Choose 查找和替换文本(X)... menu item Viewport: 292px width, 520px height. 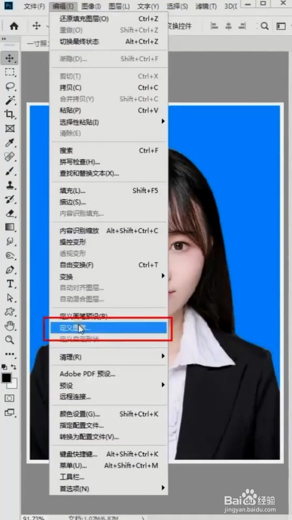[109, 173]
